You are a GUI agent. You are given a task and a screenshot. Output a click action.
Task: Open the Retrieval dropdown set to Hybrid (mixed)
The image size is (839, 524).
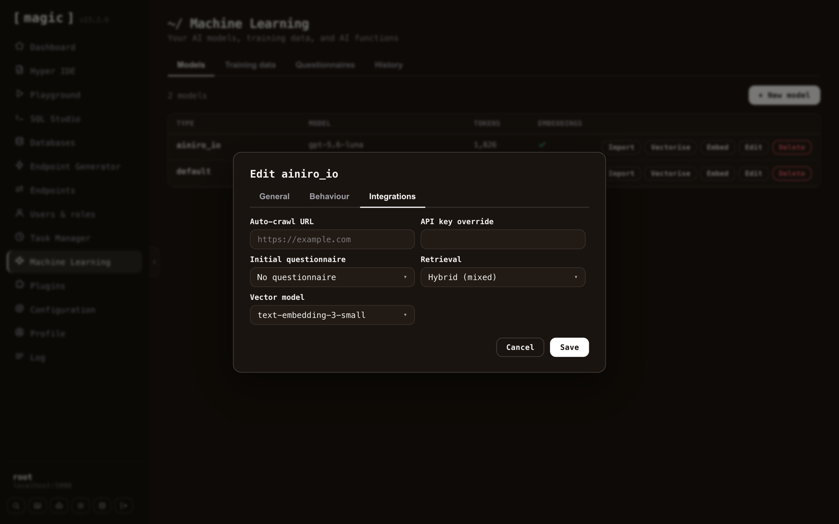point(503,277)
